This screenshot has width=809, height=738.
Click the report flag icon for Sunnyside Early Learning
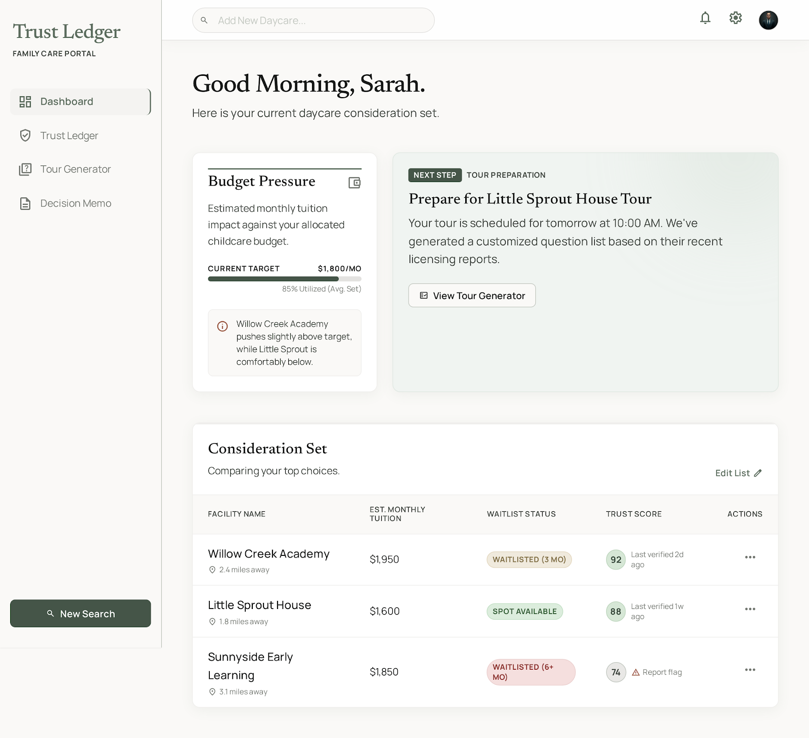636,672
